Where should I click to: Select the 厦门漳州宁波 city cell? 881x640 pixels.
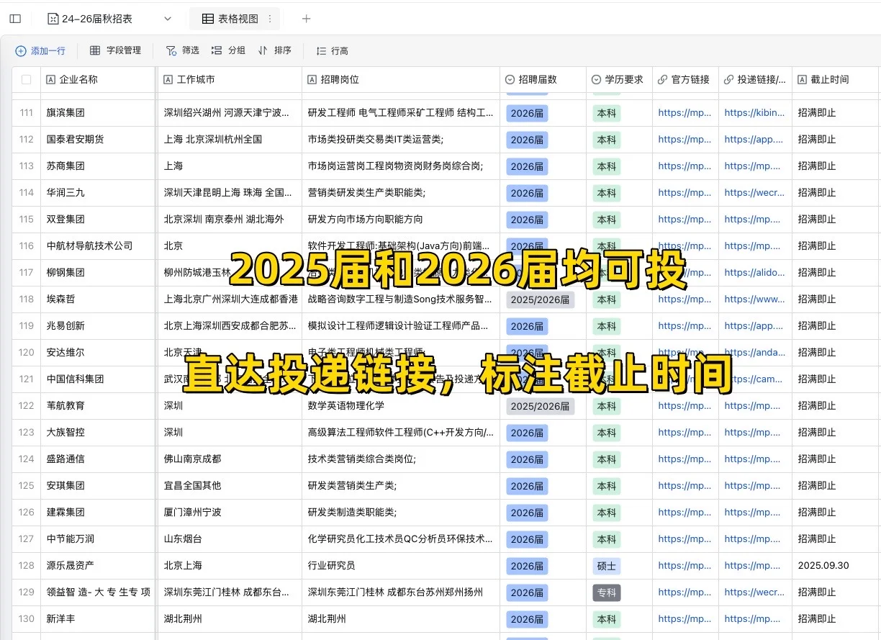[x=230, y=513]
